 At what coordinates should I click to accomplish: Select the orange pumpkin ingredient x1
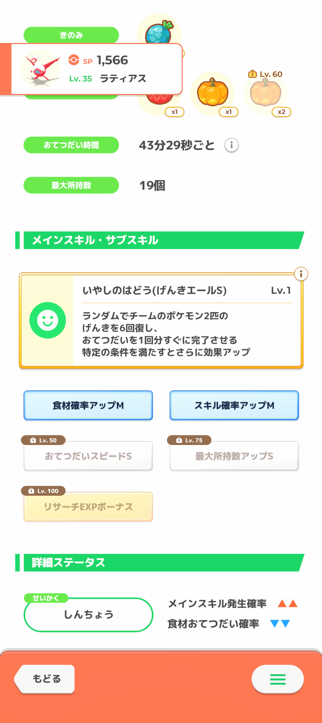click(213, 93)
